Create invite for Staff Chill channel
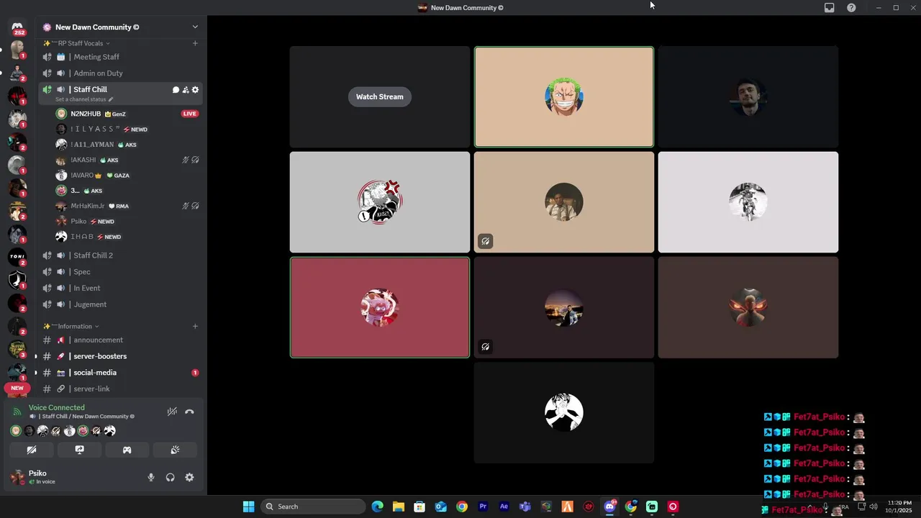This screenshot has height=518, width=921. click(186, 90)
